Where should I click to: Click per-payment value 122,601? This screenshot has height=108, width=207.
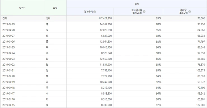(201, 105)
